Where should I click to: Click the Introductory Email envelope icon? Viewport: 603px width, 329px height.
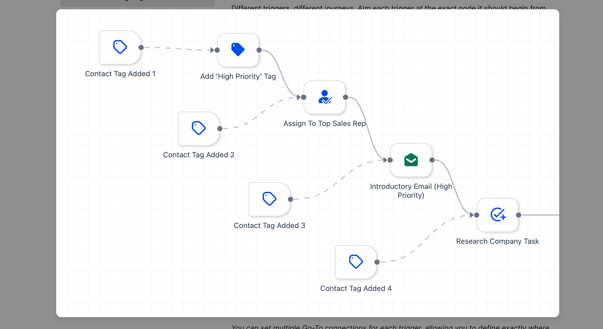tap(411, 160)
